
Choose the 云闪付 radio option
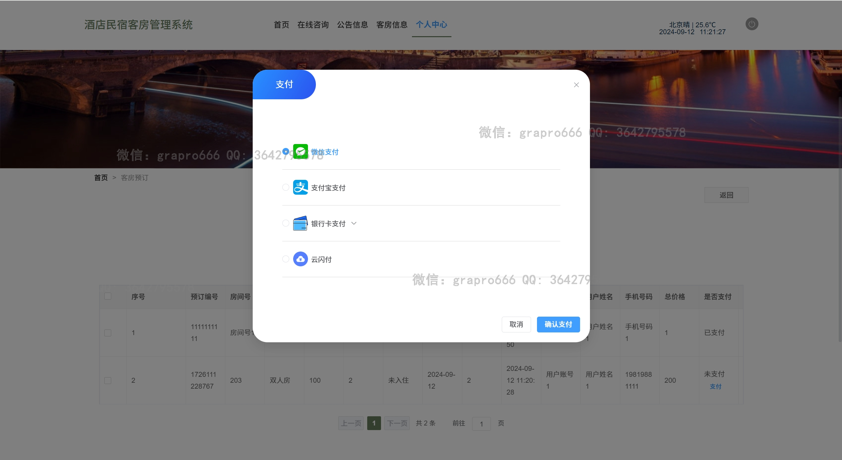(286, 259)
